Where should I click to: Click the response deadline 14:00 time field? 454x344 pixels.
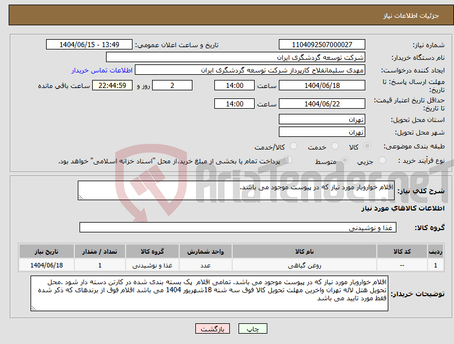[x=234, y=85]
